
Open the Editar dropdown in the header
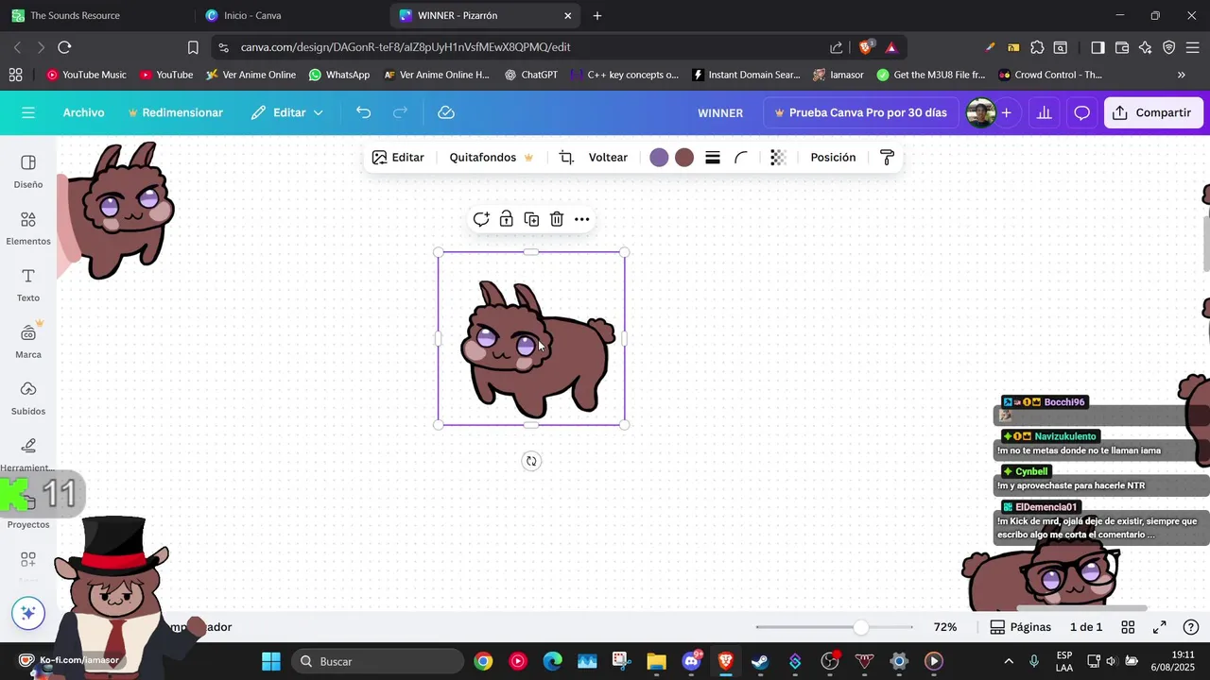click(x=287, y=112)
